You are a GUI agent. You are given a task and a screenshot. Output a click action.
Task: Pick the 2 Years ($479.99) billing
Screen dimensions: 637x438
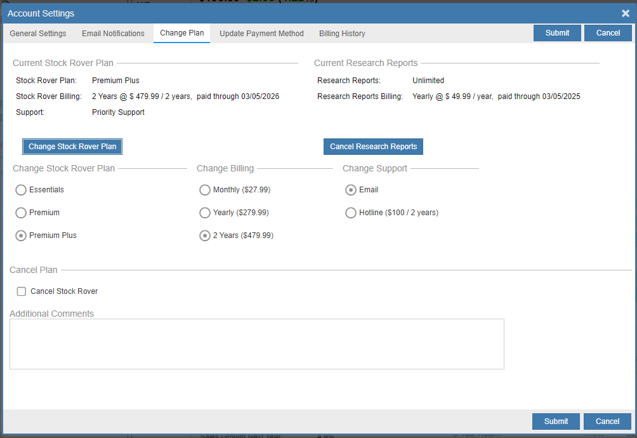[205, 236]
